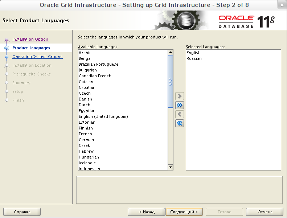This screenshot has width=287, height=218.
Task: Select Icelandic in Available Languages
Action: tap(123, 163)
